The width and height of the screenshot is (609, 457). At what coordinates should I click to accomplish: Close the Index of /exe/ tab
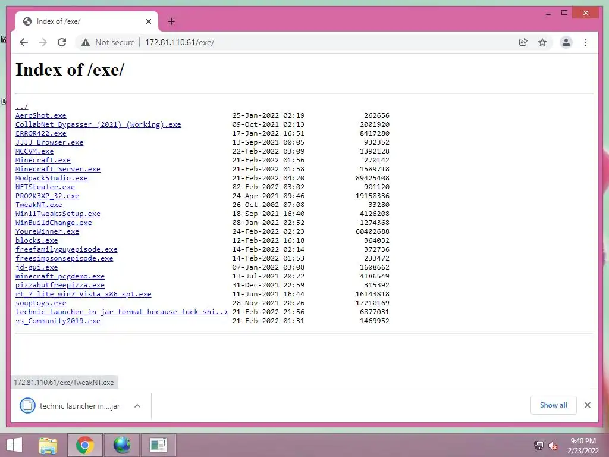tap(148, 21)
